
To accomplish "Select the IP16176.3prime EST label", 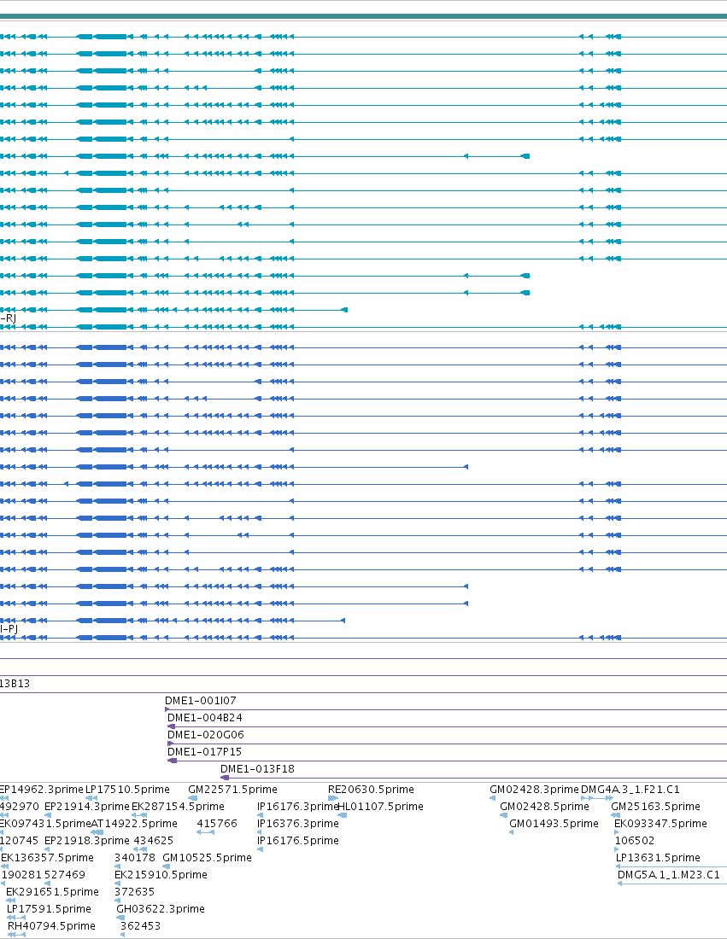I will (298, 807).
